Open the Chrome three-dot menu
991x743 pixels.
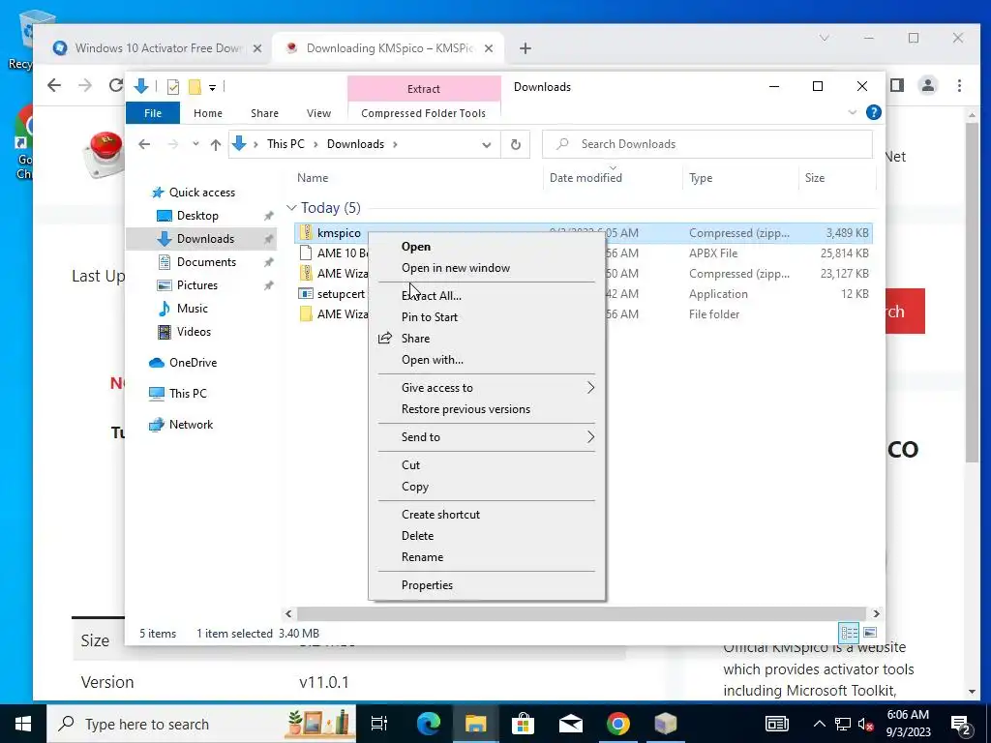click(x=959, y=85)
